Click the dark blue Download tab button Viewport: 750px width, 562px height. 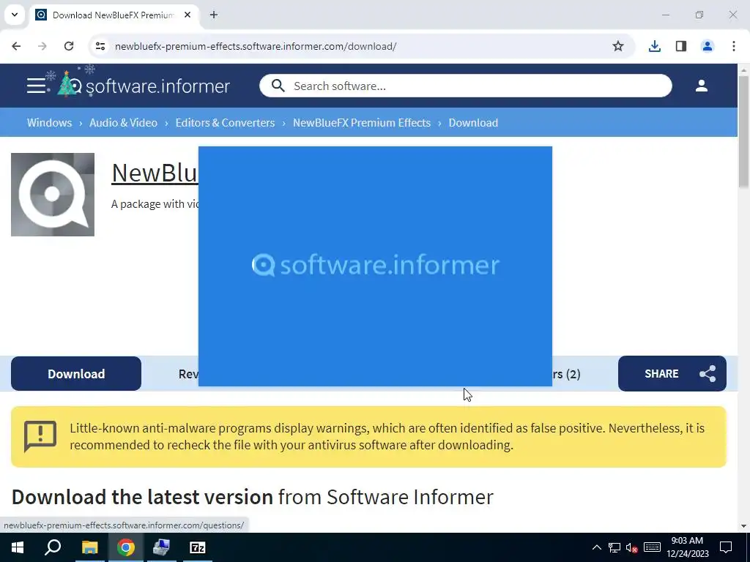click(76, 374)
